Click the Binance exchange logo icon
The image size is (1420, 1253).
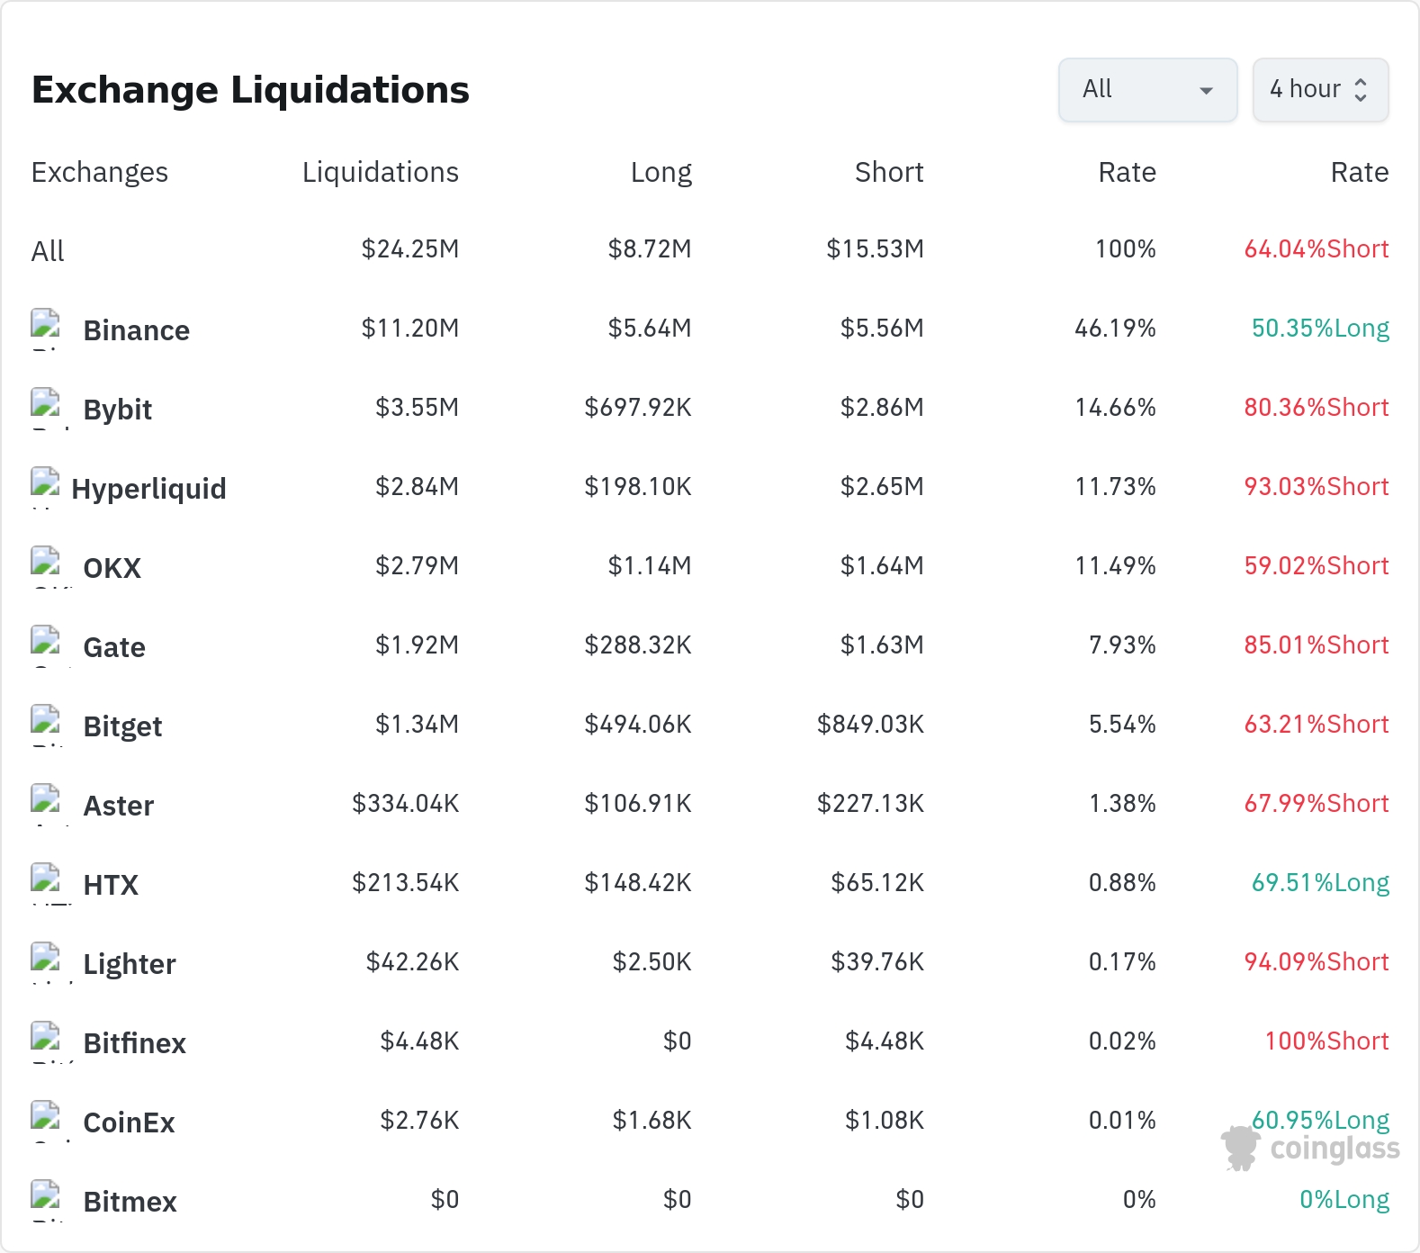pos(45,329)
